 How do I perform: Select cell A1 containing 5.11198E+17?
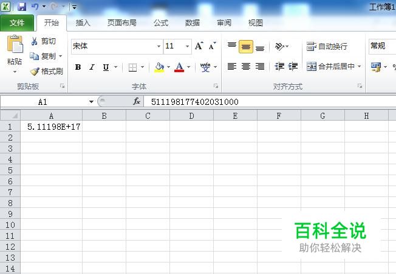tap(51, 127)
